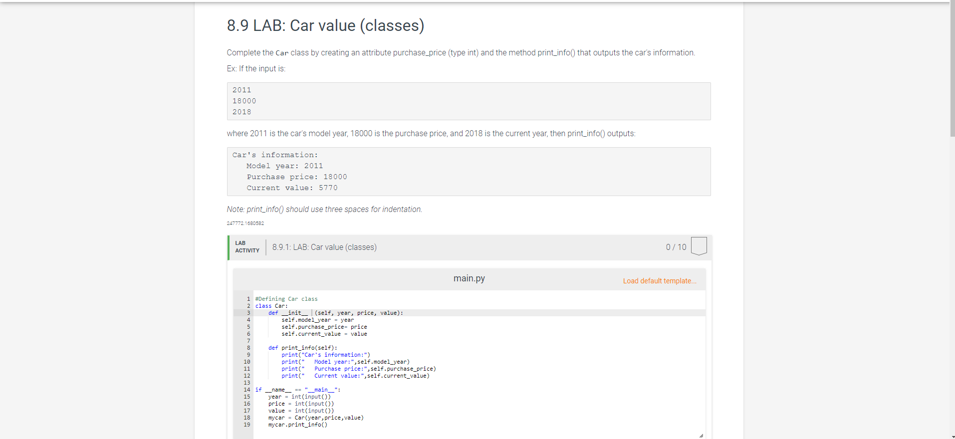
Task: Click the print line with self.current_value
Action: tap(355, 376)
